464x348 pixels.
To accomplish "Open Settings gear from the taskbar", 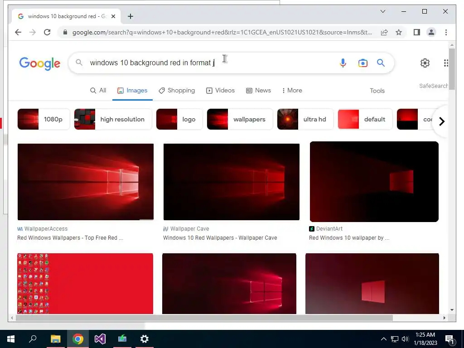I will point(145,339).
